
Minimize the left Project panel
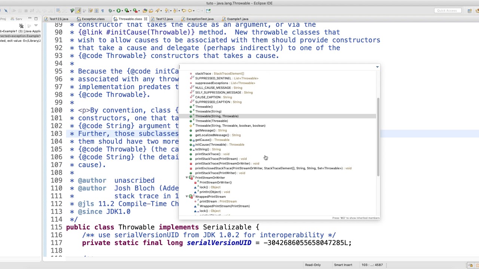(x=30, y=18)
